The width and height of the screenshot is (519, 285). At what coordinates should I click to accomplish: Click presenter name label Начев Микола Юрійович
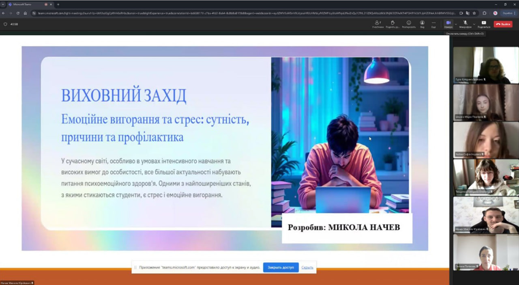click(x=17, y=283)
